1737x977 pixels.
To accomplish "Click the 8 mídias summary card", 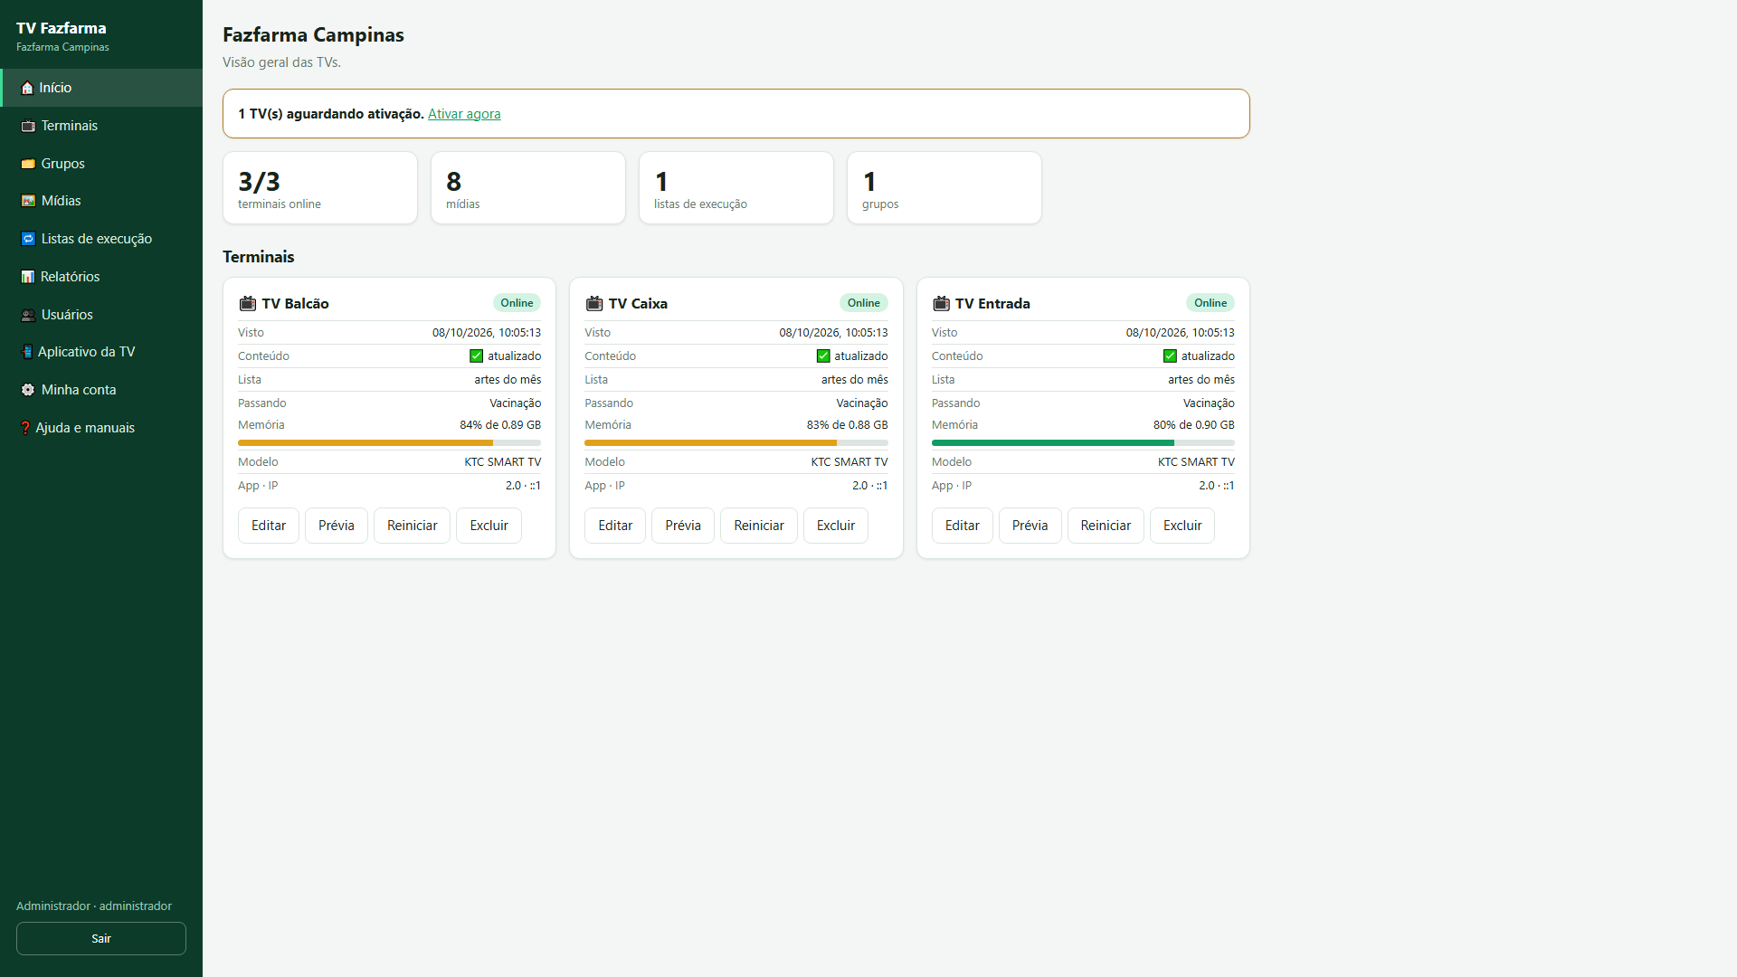I will 528,187.
